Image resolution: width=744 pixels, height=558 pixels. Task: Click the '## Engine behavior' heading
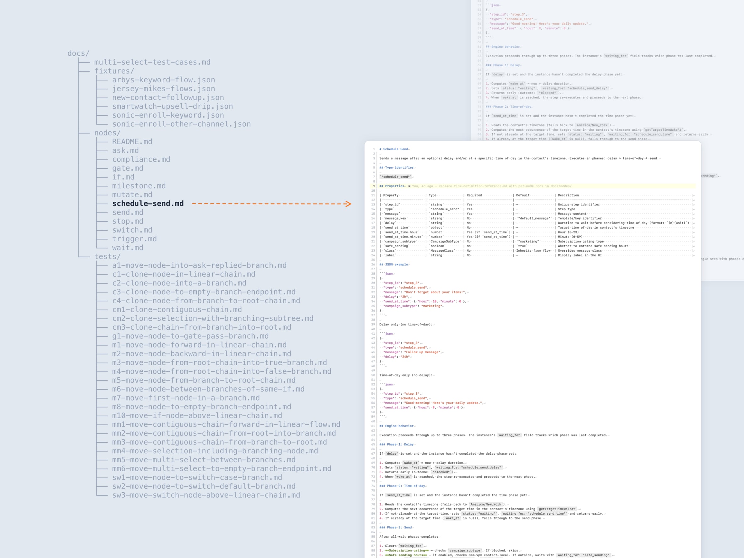[397, 426]
